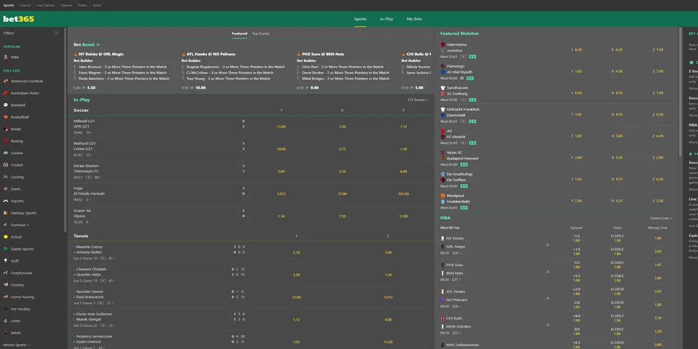The height and width of the screenshot is (349, 698).
Task: Open Ice Hockey in sidebar list
Action: click(21, 309)
